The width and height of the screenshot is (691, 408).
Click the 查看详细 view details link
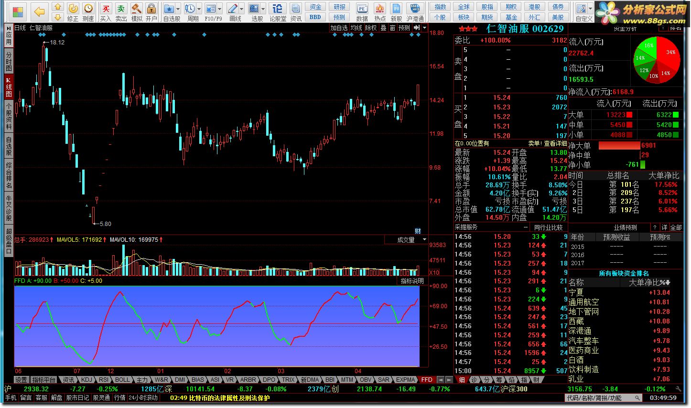coord(555,143)
